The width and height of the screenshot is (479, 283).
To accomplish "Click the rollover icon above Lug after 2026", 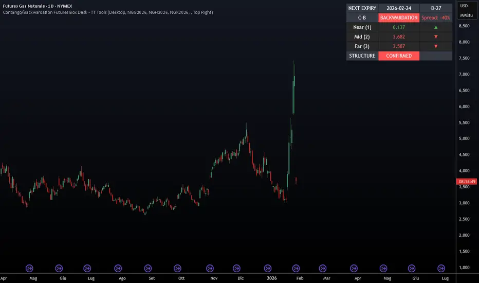I will coord(441,268).
